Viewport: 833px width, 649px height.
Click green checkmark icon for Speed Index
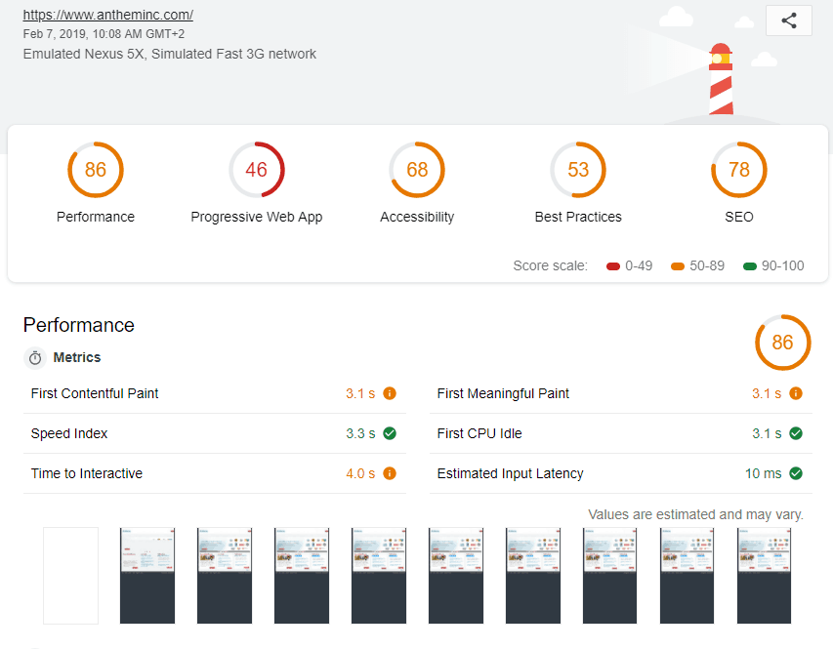click(390, 433)
